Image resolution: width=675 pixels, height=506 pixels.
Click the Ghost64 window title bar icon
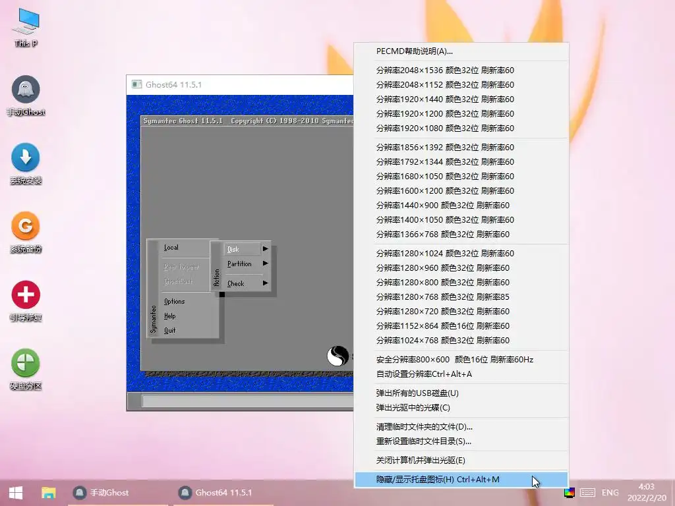pyautogui.click(x=137, y=84)
